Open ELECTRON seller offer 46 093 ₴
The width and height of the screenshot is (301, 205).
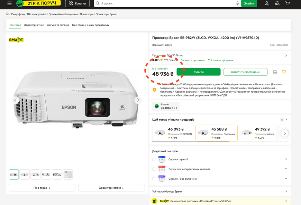[x=173, y=133]
